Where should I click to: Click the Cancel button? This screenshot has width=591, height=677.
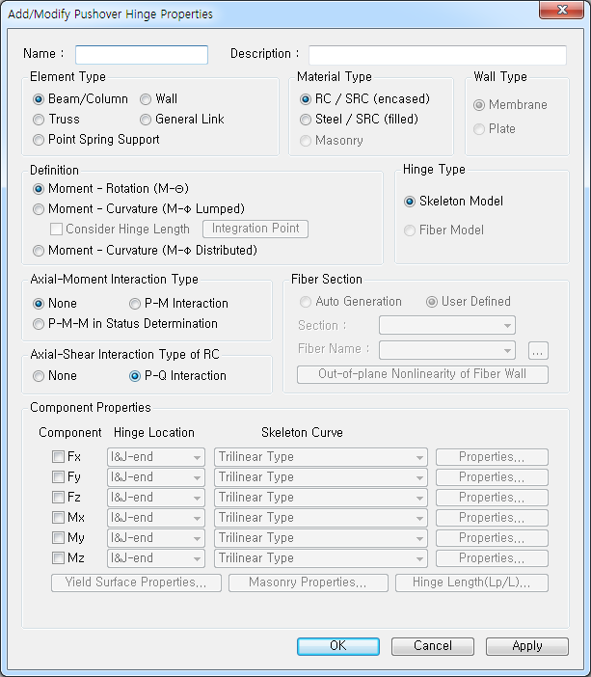(x=433, y=646)
